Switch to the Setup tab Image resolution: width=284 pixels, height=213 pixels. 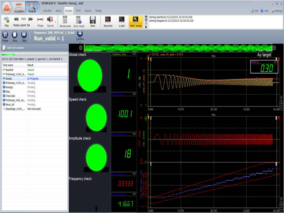(x=58, y=11)
